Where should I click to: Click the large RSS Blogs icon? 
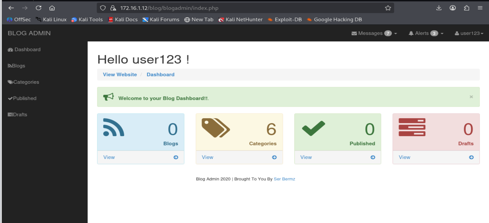click(113, 127)
